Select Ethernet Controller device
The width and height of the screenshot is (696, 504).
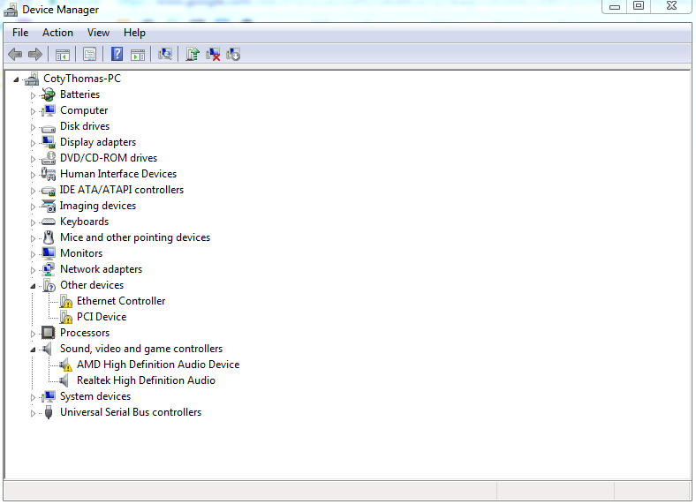[121, 301]
